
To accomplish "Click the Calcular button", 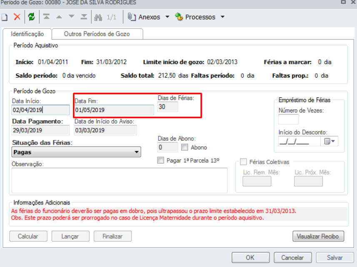I will click(28, 236).
